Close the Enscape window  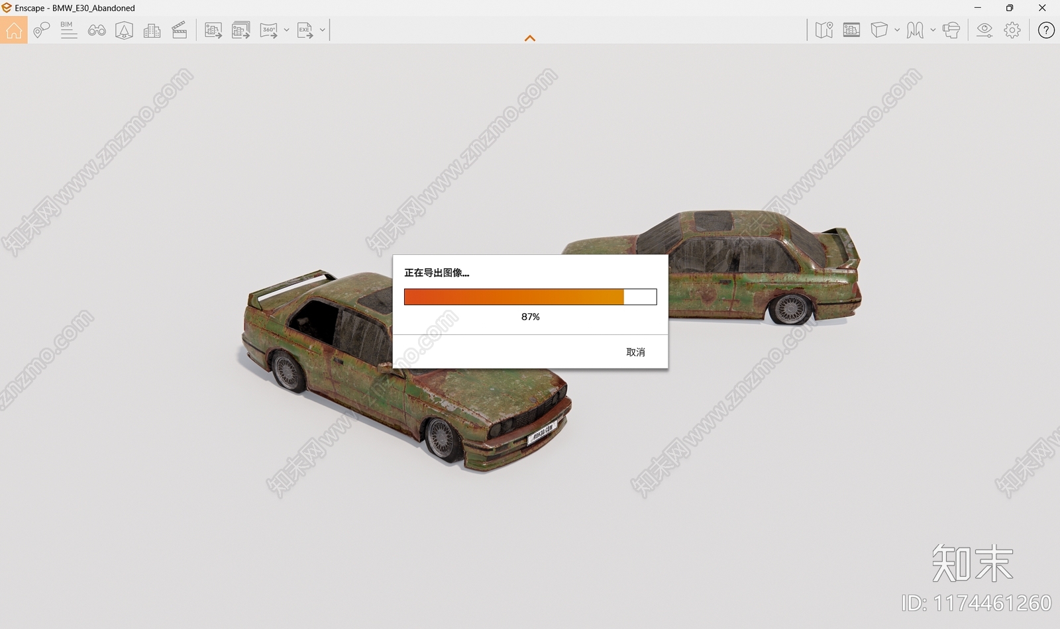click(x=1042, y=8)
